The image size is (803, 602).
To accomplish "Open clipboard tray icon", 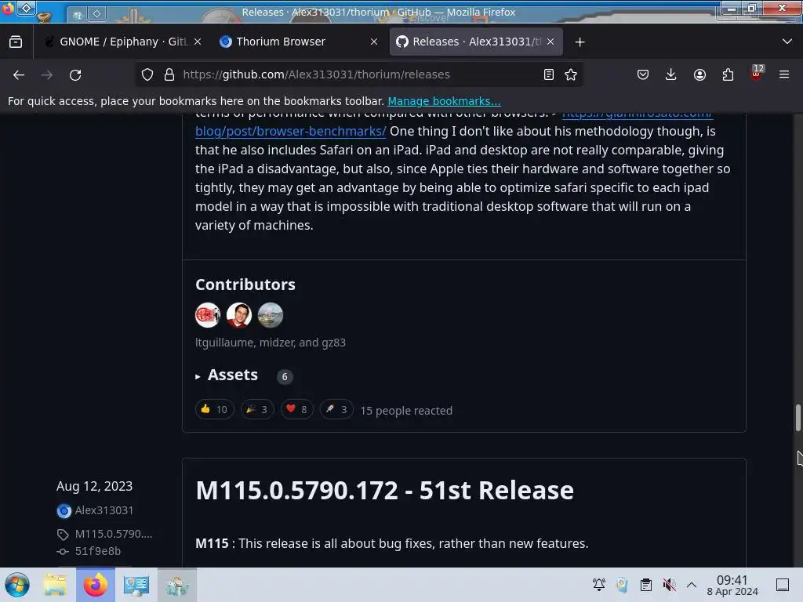I will [646, 585].
